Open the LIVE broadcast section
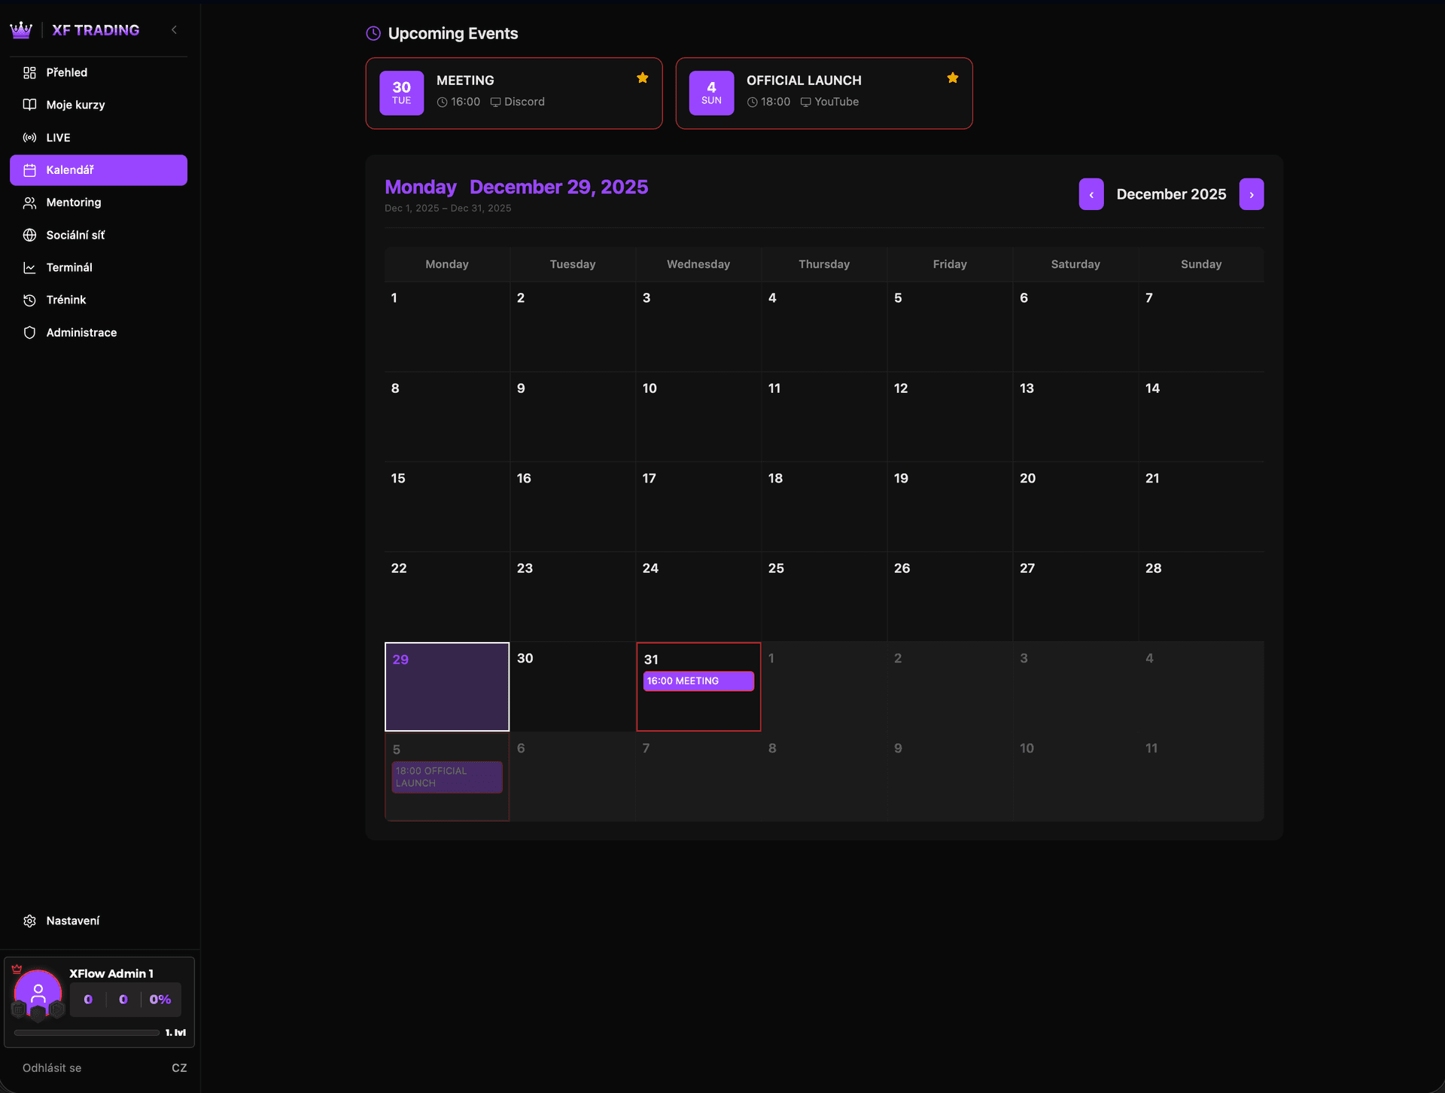The width and height of the screenshot is (1445, 1093). [x=57, y=138]
